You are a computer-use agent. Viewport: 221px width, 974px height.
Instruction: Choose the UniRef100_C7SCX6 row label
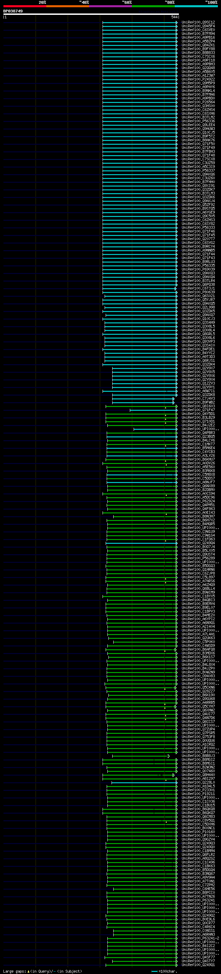pyautogui.click(x=198, y=56)
